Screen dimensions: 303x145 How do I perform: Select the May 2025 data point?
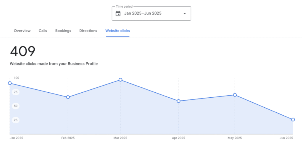coord(235,95)
